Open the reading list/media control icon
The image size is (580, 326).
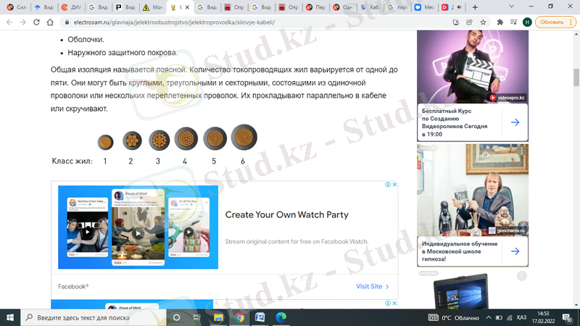tap(513, 22)
